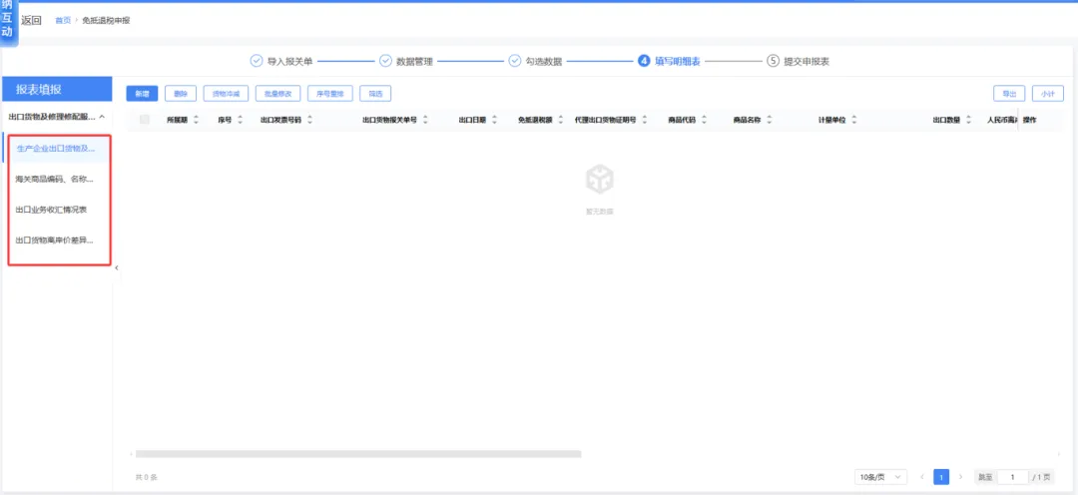The height and width of the screenshot is (495, 1078).
Task: Click the 导出 export button
Action: pos(1009,94)
